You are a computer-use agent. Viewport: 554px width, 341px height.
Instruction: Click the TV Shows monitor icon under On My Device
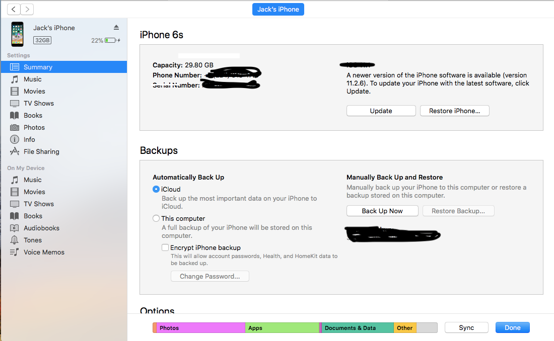click(15, 204)
